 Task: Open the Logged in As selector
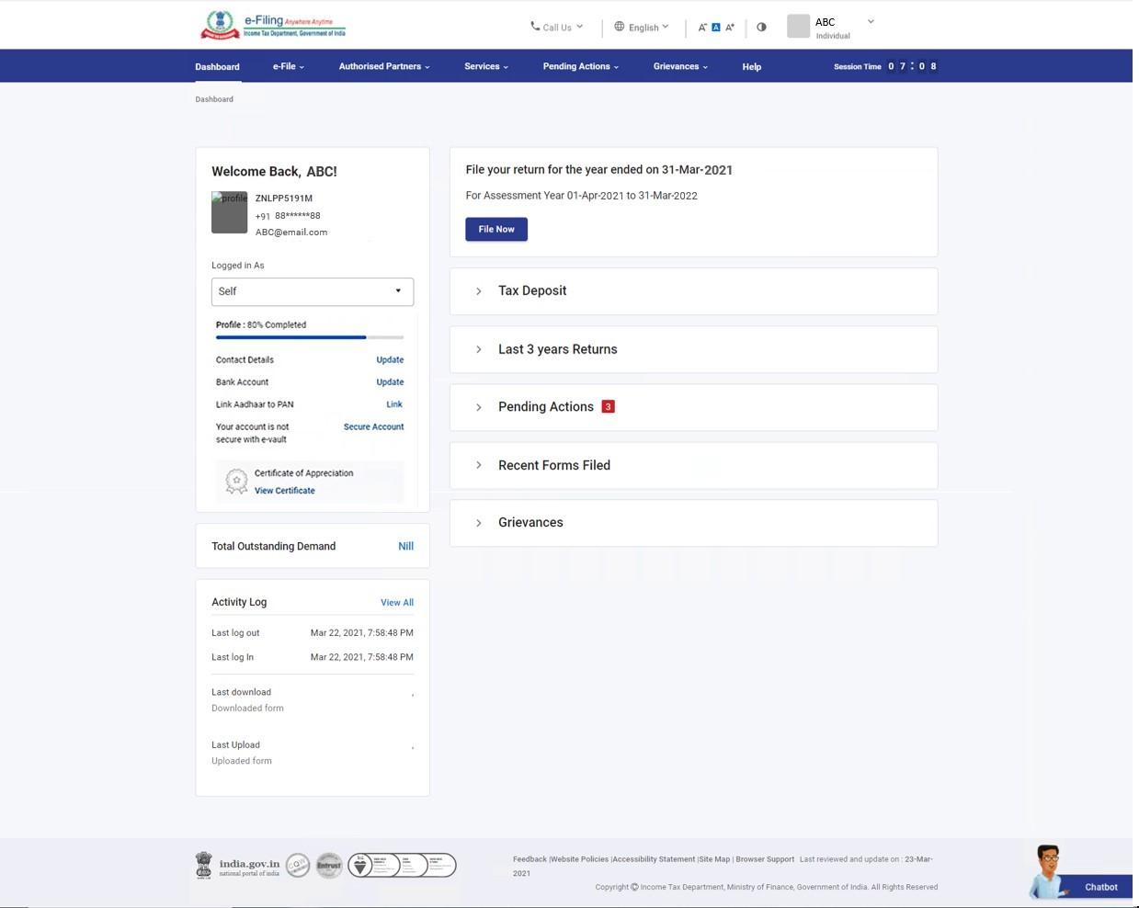pos(312,290)
